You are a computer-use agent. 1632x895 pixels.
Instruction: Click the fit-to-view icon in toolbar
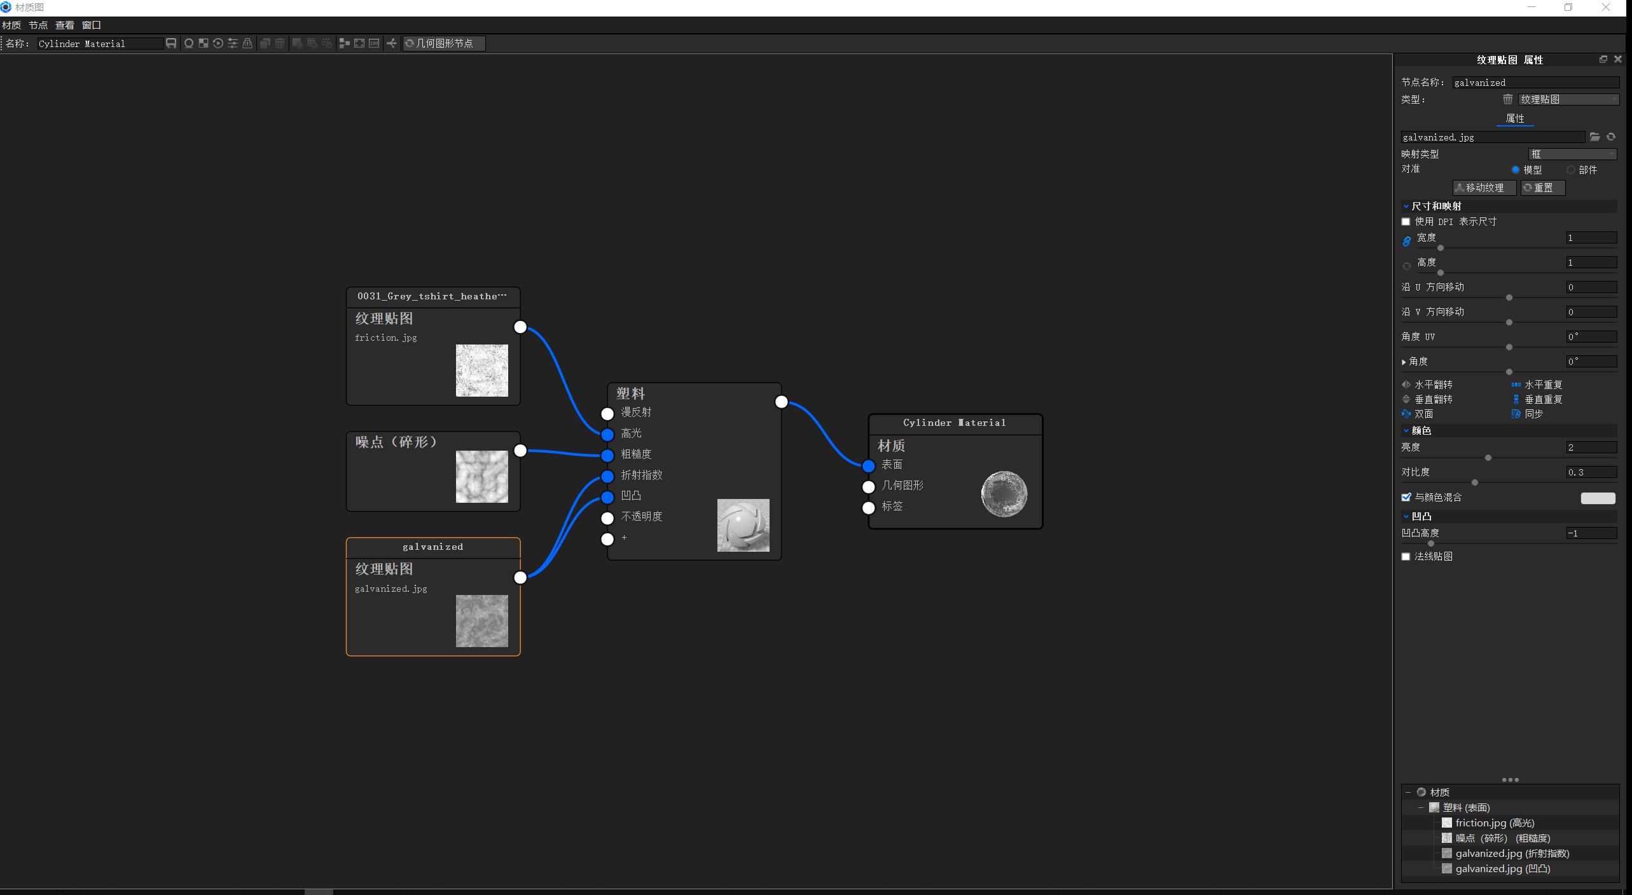tap(359, 43)
